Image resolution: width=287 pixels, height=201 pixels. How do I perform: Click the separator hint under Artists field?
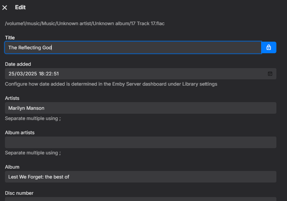pos(33,118)
